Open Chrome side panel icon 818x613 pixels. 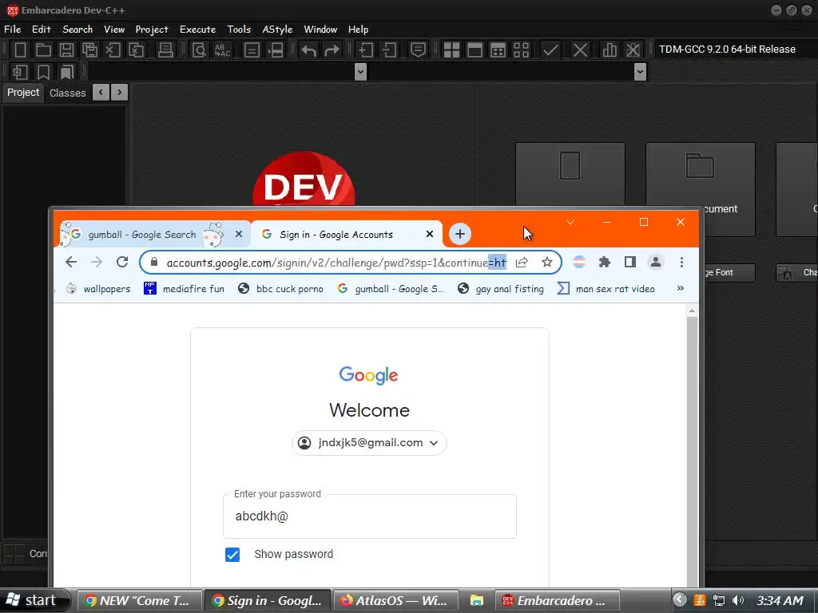(x=630, y=262)
